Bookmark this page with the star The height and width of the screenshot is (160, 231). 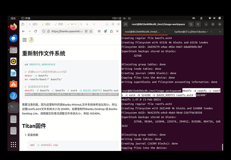click(91, 31)
